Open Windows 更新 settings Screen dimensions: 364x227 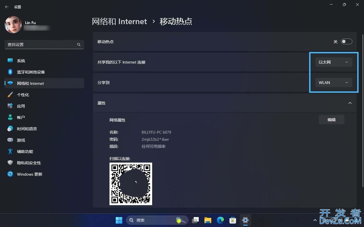44,174
